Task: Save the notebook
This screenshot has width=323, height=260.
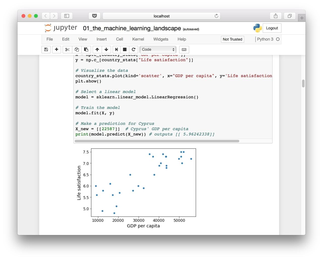Action: pyautogui.click(x=46, y=49)
